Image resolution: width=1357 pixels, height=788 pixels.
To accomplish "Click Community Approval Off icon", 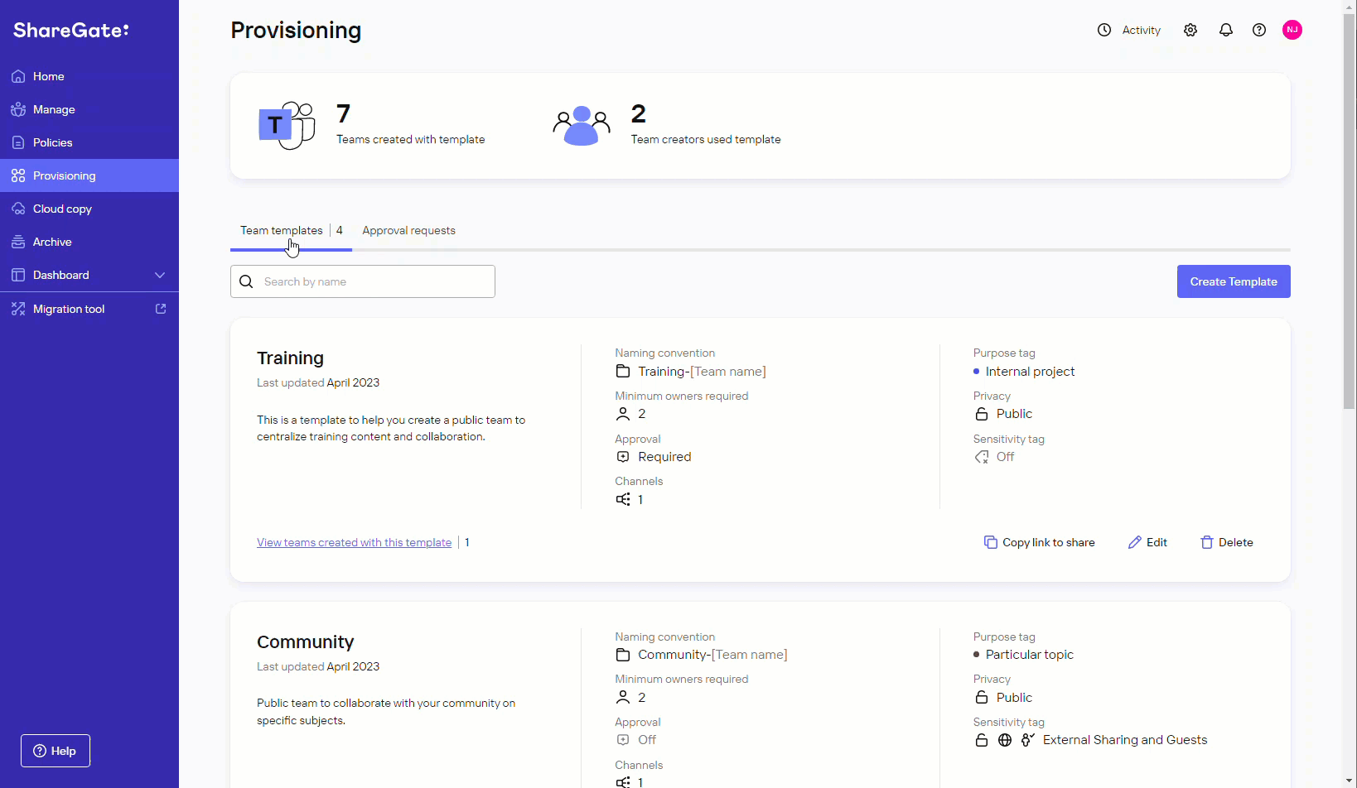I will pyautogui.click(x=623, y=740).
